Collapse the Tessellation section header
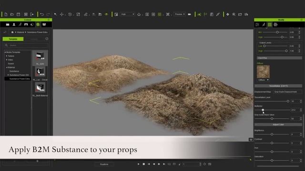The height and width of the screenshot is (171, 305). [x=278, y=86]
